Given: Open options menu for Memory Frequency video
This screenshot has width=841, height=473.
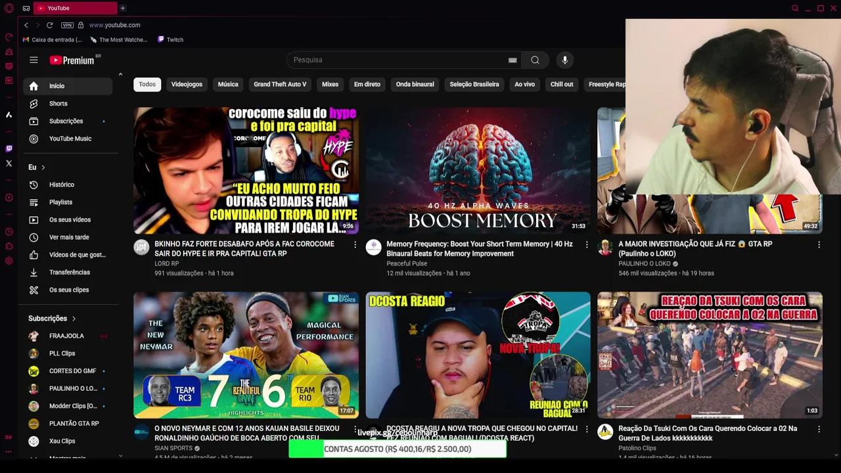Looking at the screenshot, I should tap(587, 245).
